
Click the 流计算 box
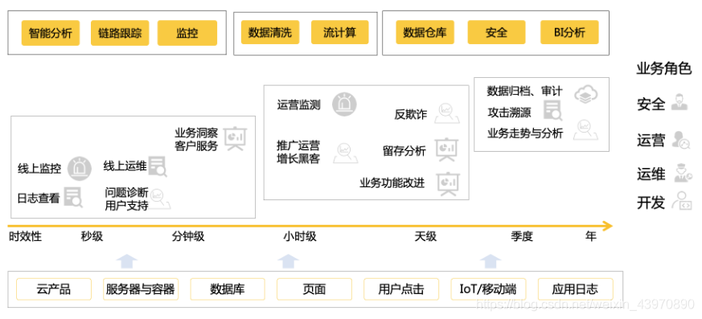click(x=340, y=33)
